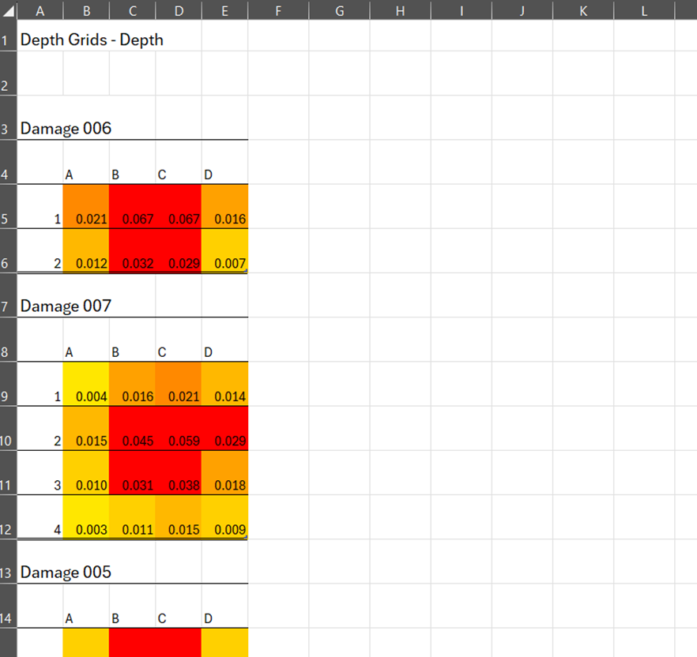The height and width of the screenshot is (657, 697).
Task: Select row 4 header
Action: click(x=8, y=162)
